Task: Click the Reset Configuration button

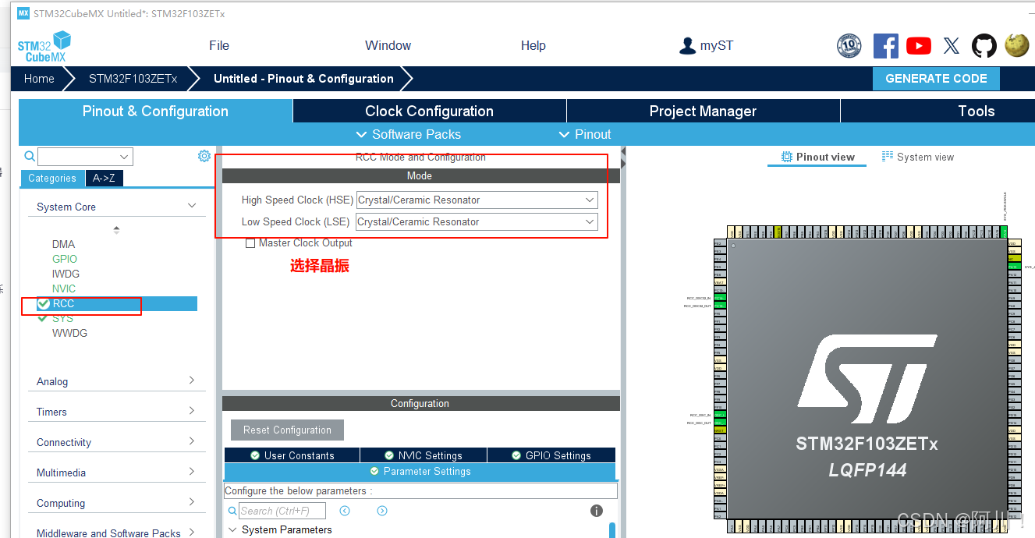Action: [x=287, y=430]
